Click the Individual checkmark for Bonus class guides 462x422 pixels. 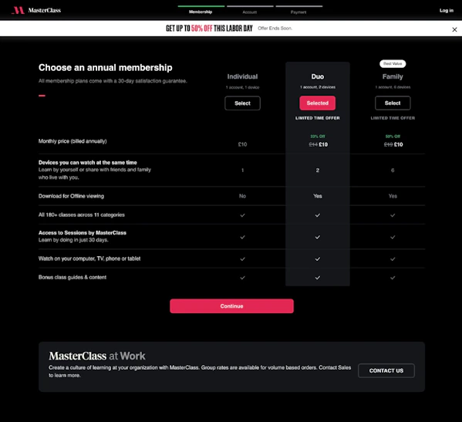242,278
